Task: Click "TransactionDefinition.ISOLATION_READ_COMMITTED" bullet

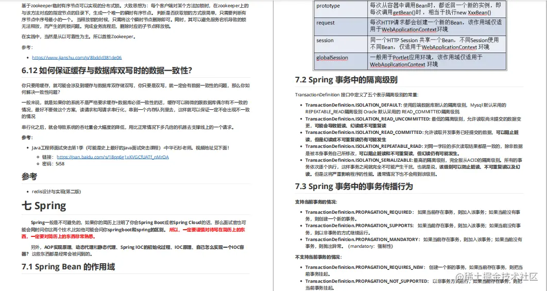Action: (412, 136)
